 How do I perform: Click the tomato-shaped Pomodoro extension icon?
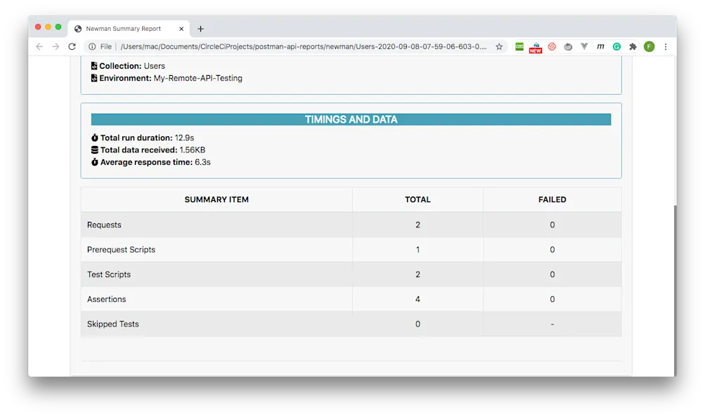[x=568, y=46]
